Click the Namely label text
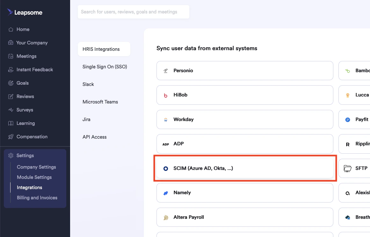 coord(182,193)
